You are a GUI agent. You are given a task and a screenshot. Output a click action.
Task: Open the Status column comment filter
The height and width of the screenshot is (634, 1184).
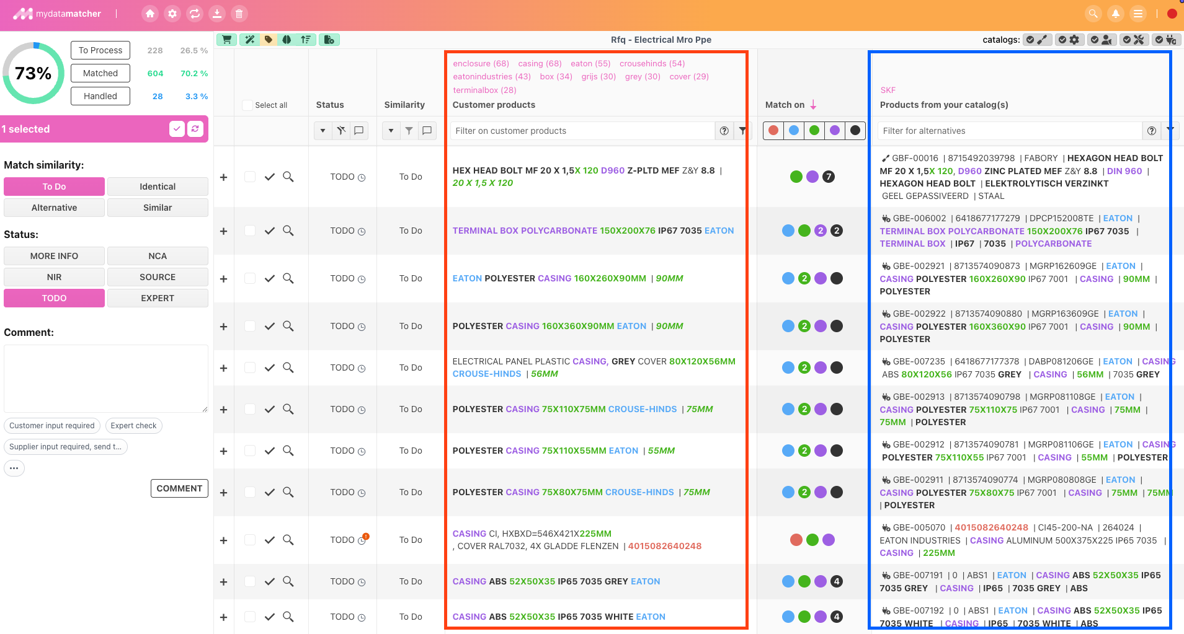tap(359, 131)
